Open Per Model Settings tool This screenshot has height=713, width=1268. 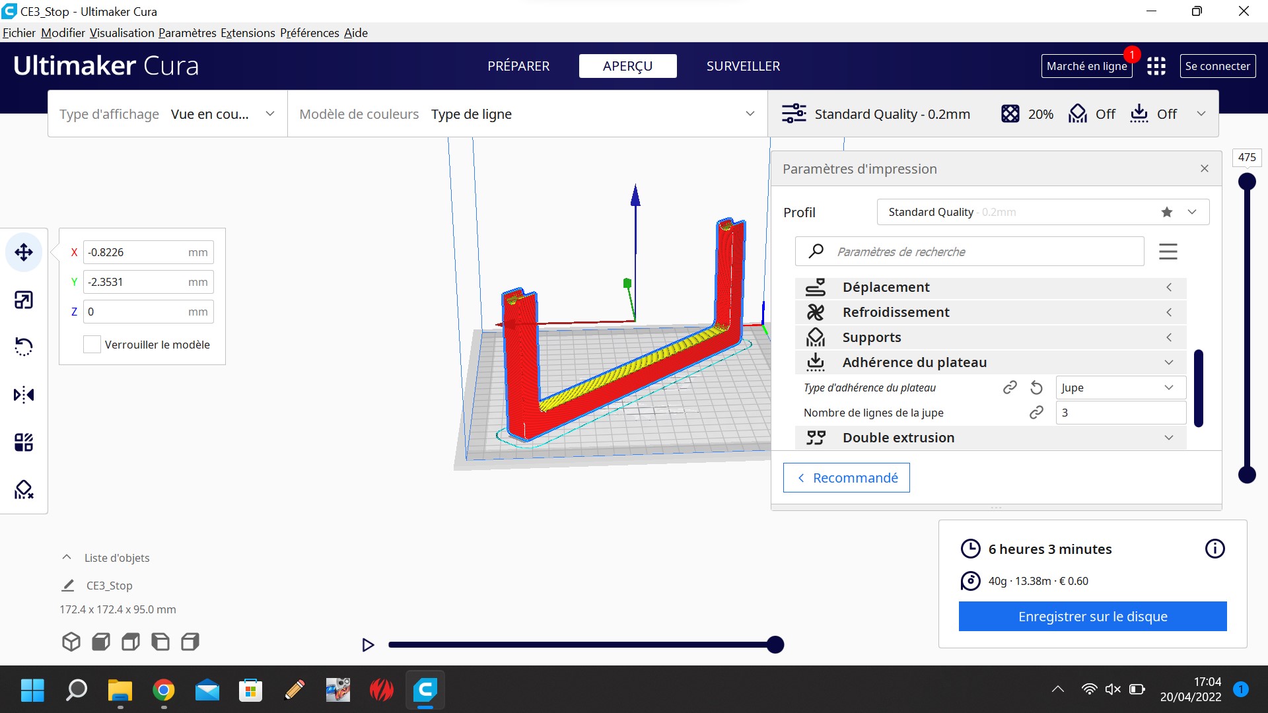coord(24,442)
